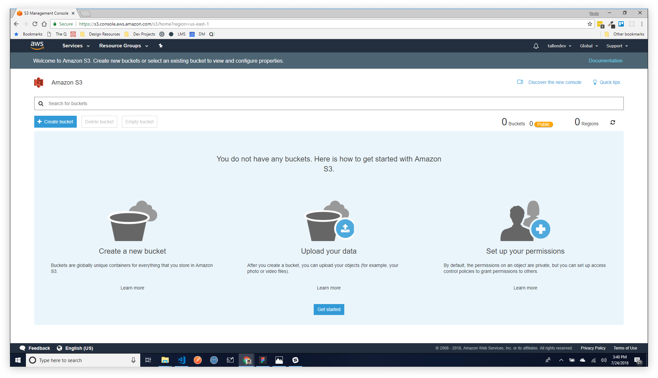Open the Support menu
Screen dimensions: 658x378
tap(617, 46)
